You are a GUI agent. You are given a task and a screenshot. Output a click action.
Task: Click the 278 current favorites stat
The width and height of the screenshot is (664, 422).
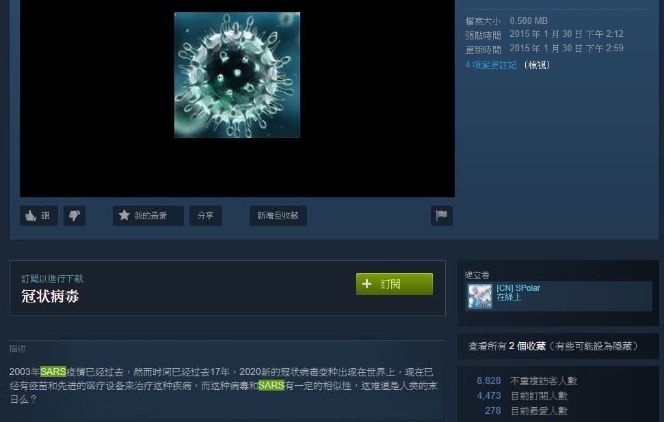493,410
